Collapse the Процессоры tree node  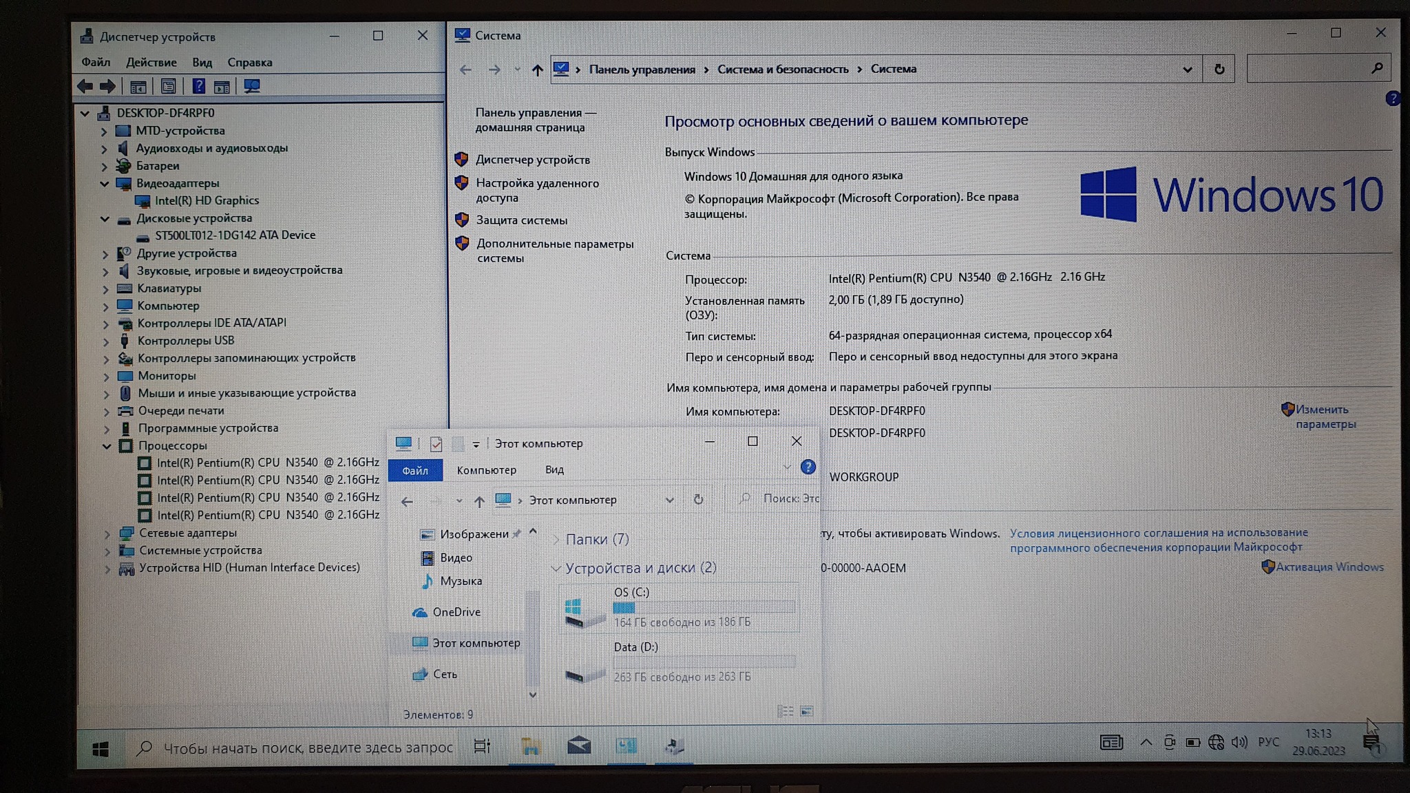tap(107, 445)
